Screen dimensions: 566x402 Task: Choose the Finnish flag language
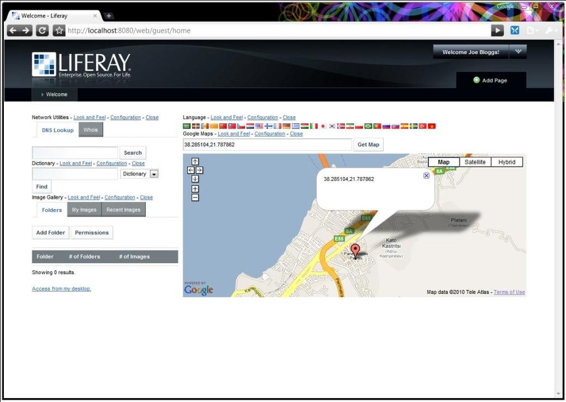pyautogui.click(x=268, y=126)
